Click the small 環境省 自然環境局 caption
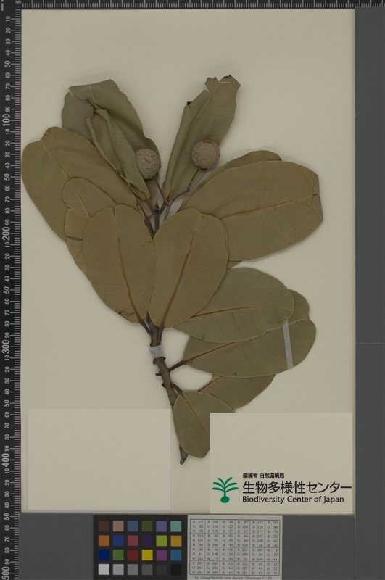This screenshot has width=385, height=580. (263, 476)
